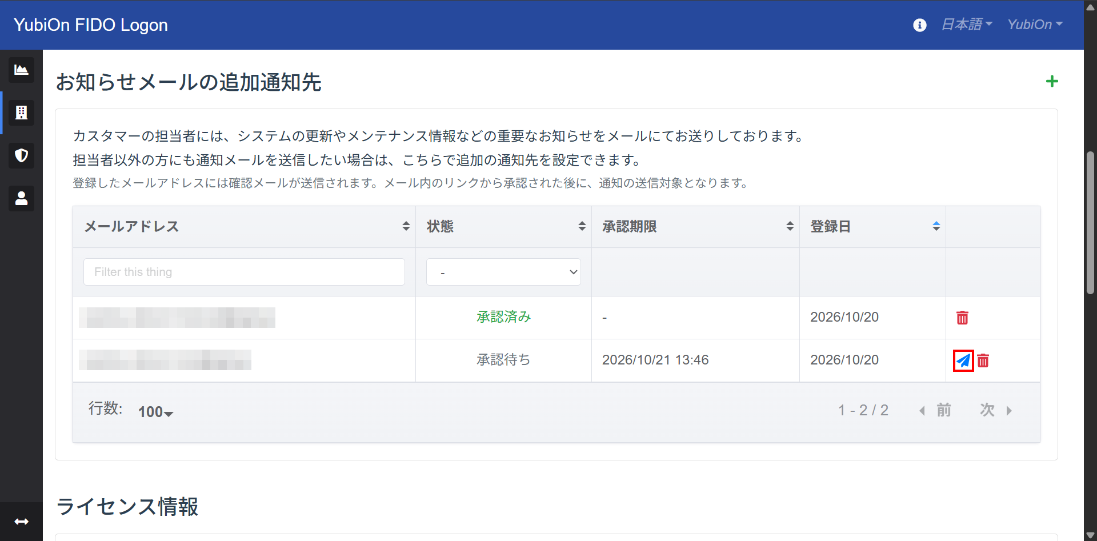Viewport: 1097px width, 541px height.
Task: Open the 状態 filter dropdown
Action: pos(503,272)
